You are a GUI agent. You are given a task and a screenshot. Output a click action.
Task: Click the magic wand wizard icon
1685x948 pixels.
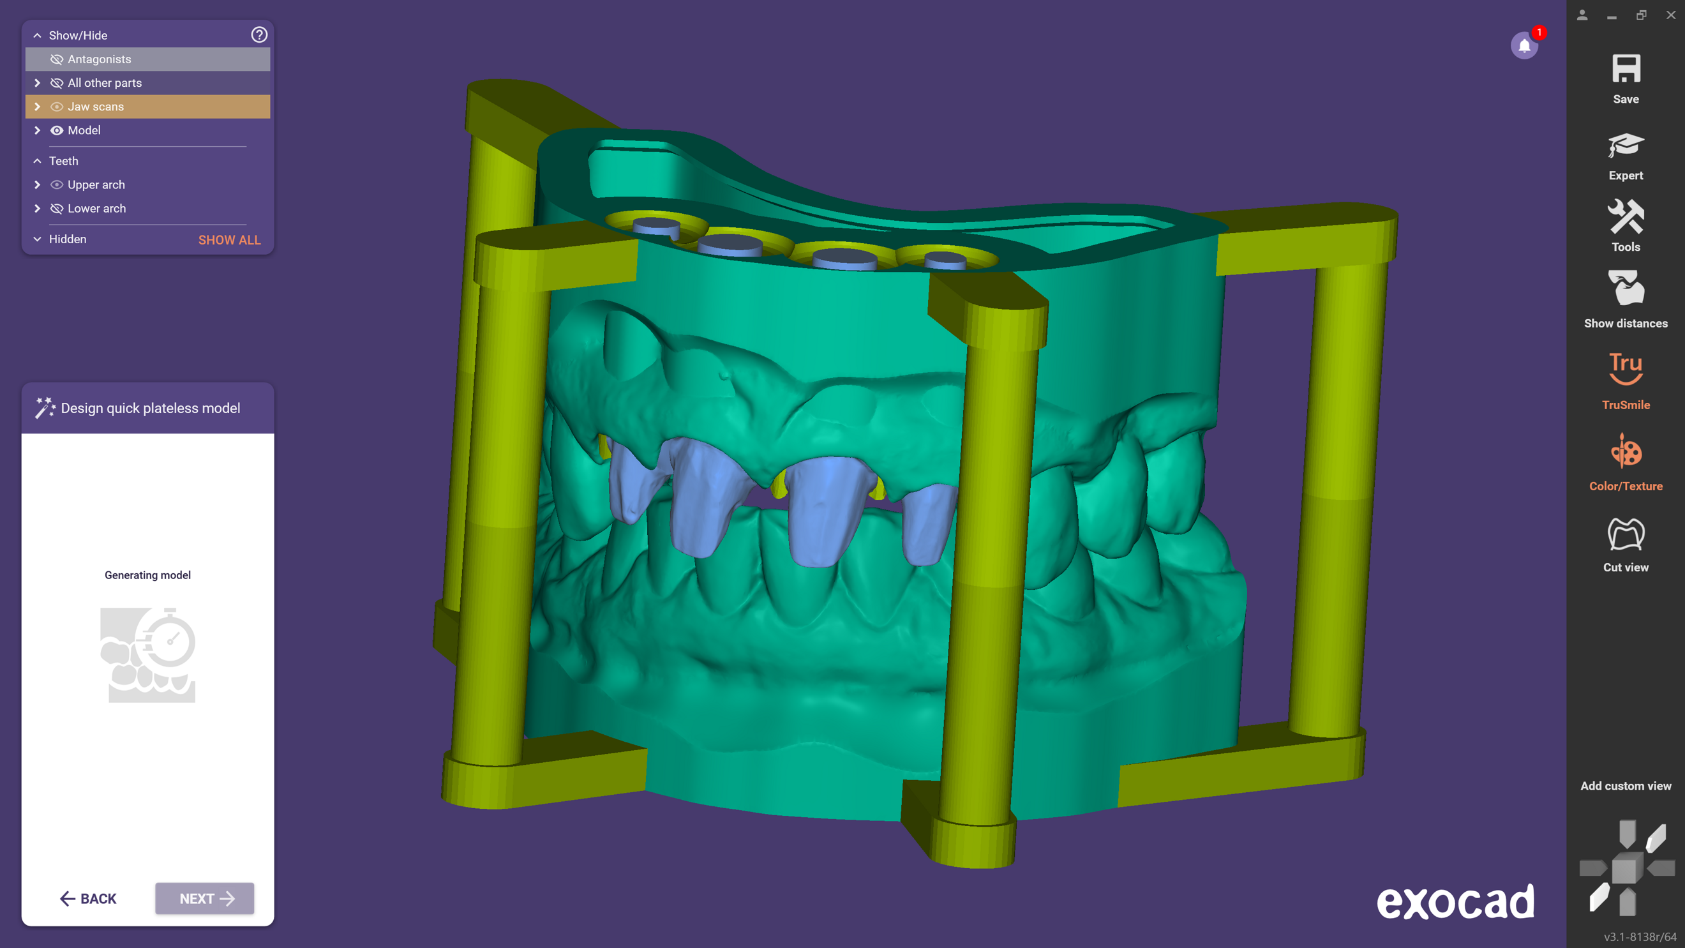[45, 407]
